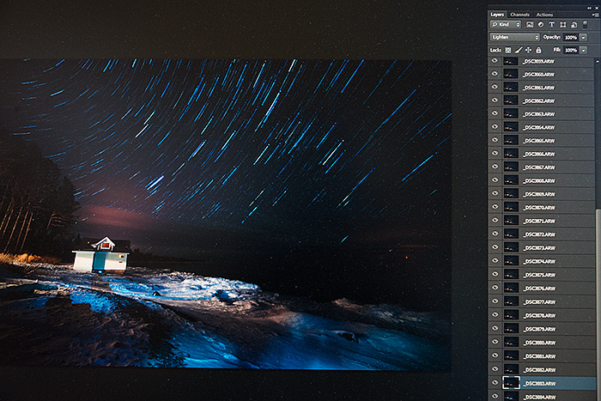The width and height of the screenshot is (601, 401).
Task: Filter layers by shape layers
Action: 562,25
